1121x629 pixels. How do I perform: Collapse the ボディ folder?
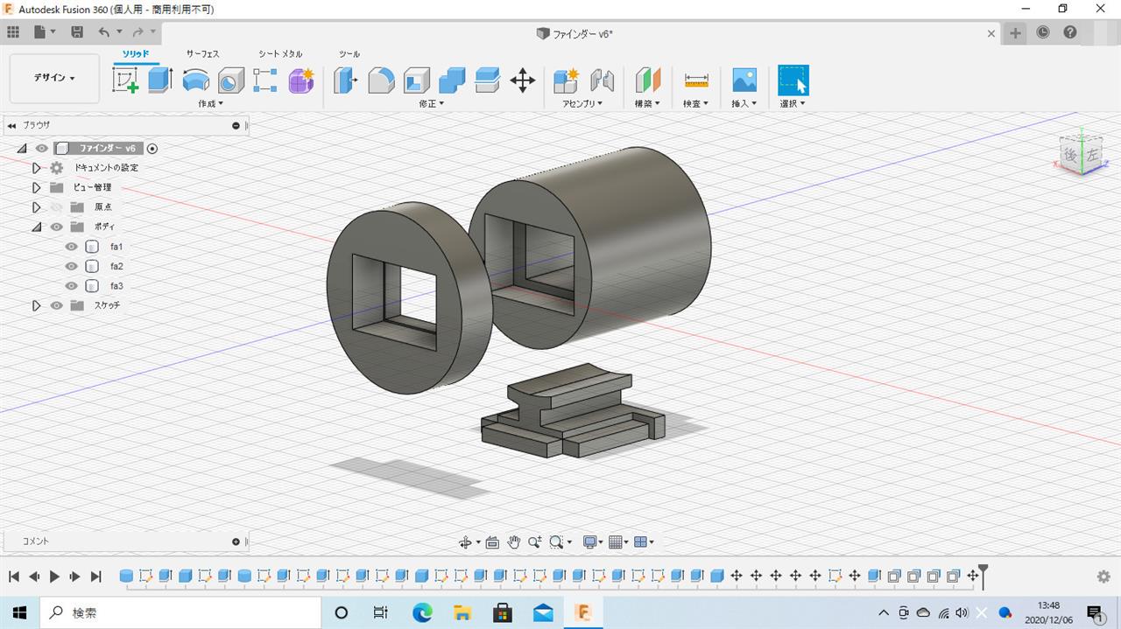click(x=36, y=227)
